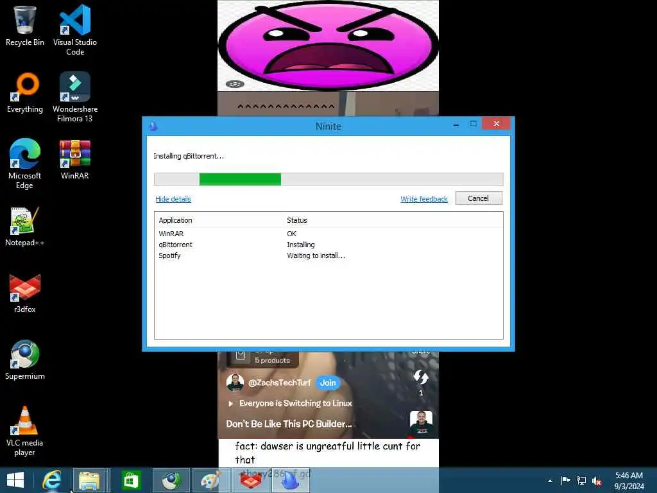Screen dimensions: 657x493
Task: Open the r3dfox browser shortcut
Action: click(x=25, y=293)
